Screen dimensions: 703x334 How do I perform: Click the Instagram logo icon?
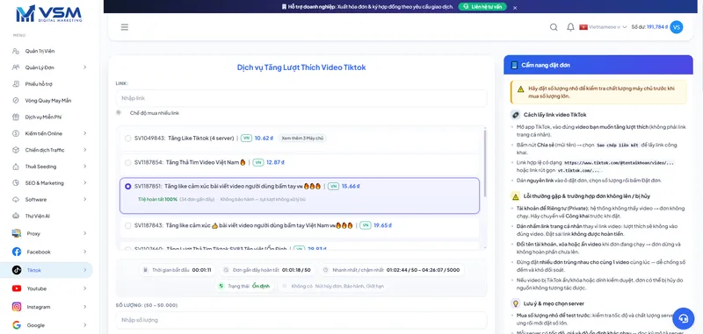click(17, 307)
